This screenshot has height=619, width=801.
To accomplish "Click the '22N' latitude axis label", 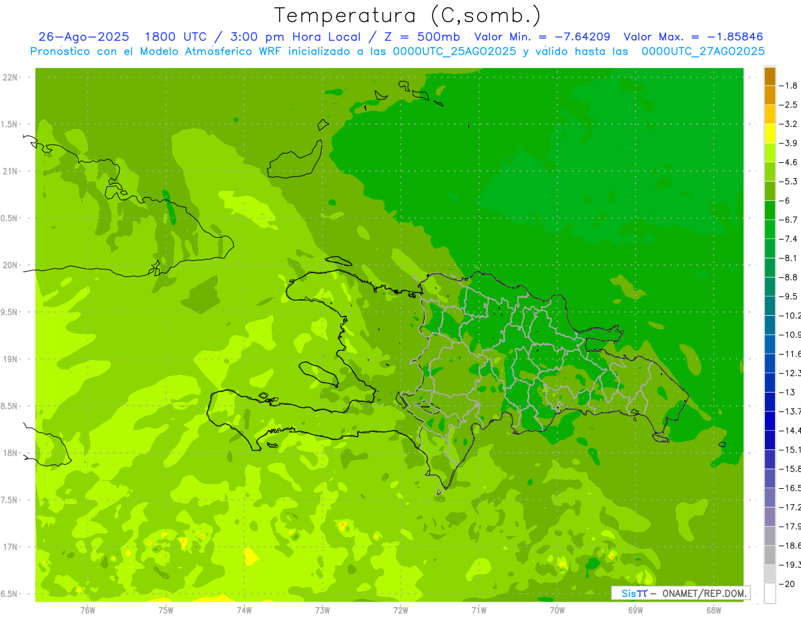I will tap(9, 77).
